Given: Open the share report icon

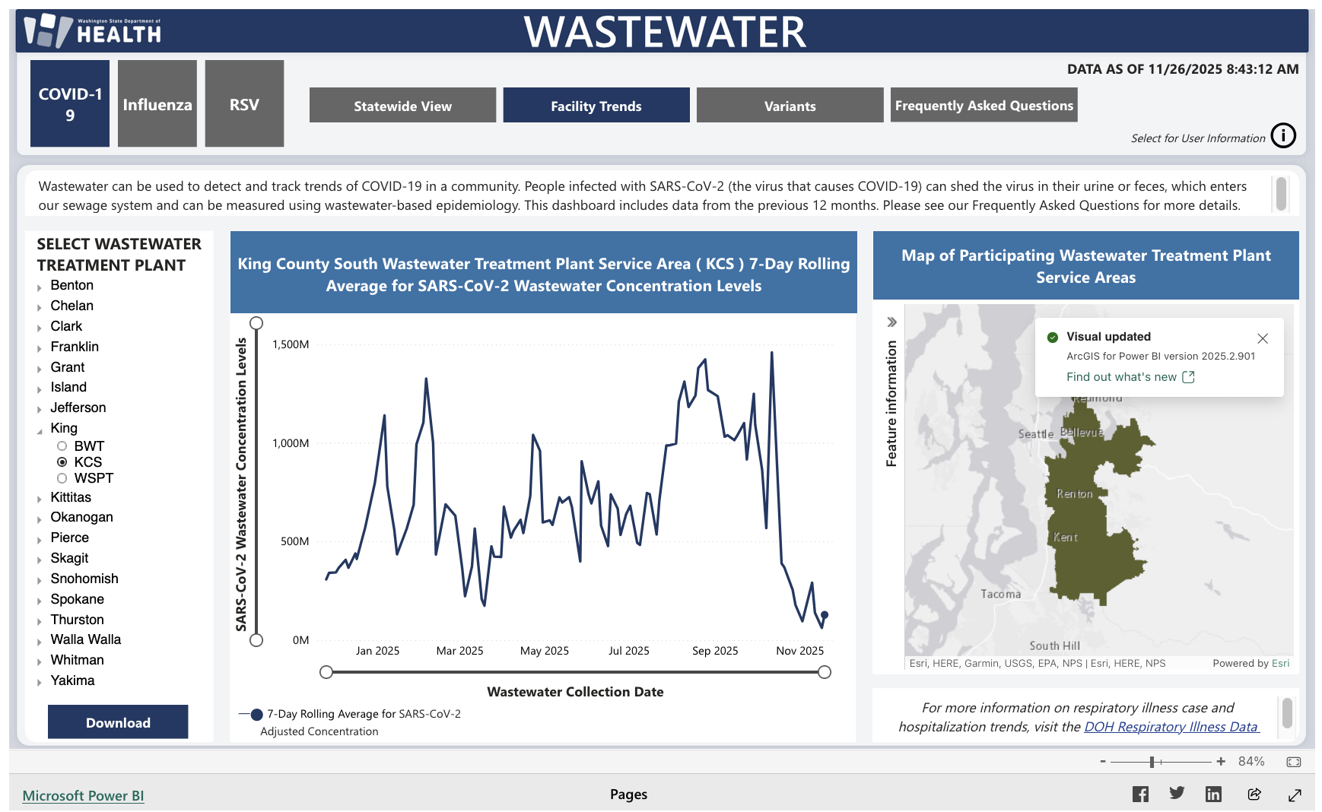Looking at the screenshot, I should pyautogui.click(x=1254, y=795).
